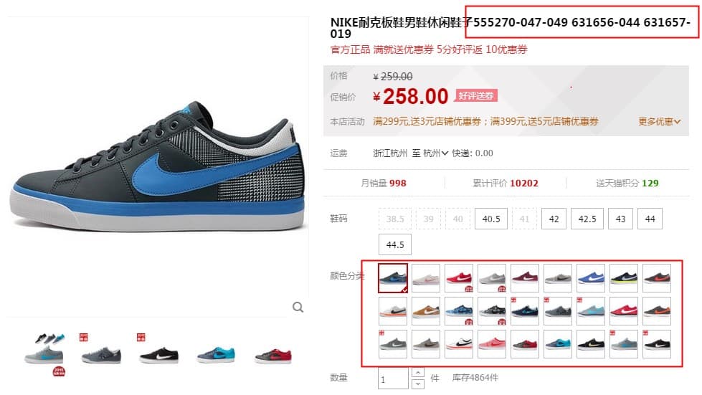Expand the 更多优惠 offers dropdown

point(659,121)
